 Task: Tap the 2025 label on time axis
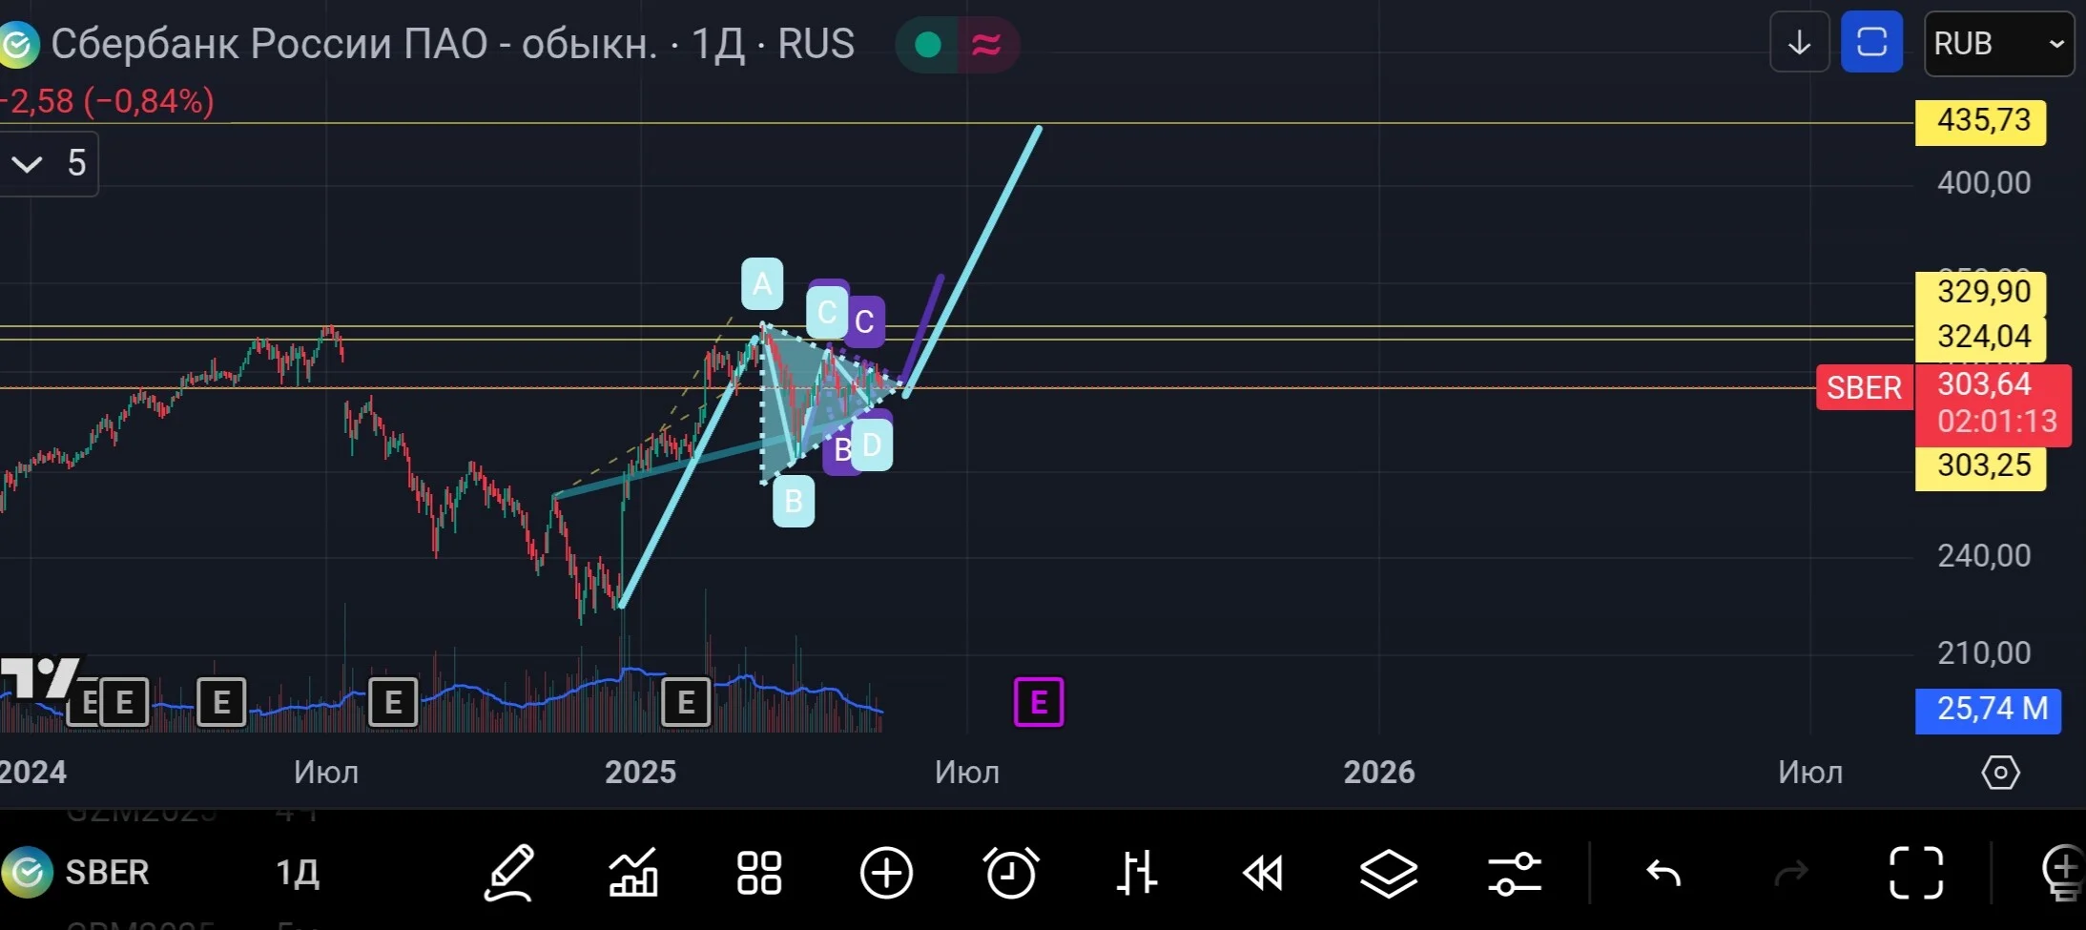coord(640,772)
